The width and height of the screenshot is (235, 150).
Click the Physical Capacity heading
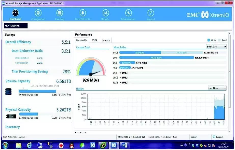pyautogui.click(x=18, y=110)
